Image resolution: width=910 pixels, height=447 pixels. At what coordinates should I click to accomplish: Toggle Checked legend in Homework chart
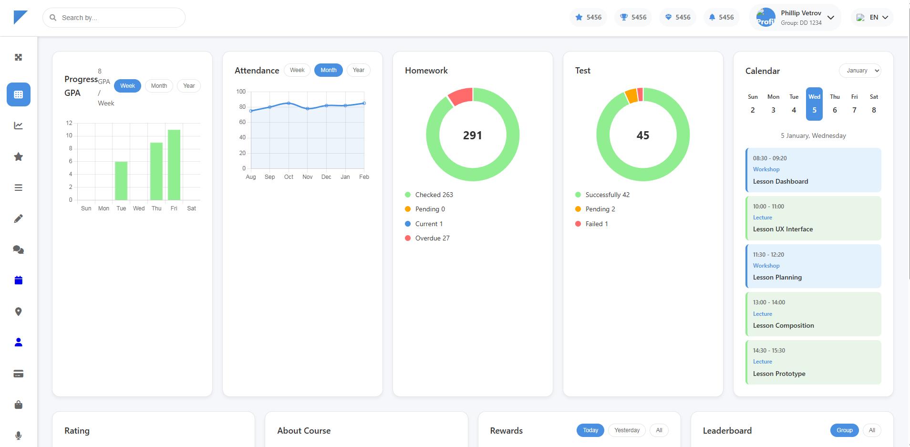pyautogui.click(x=429, y=195)
